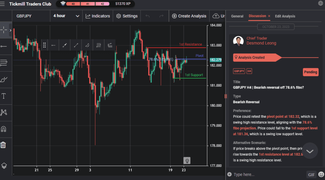The height and width of the screenshot is (180, 325).
Task: Click the 182.279 current price label
Action: 216,60
